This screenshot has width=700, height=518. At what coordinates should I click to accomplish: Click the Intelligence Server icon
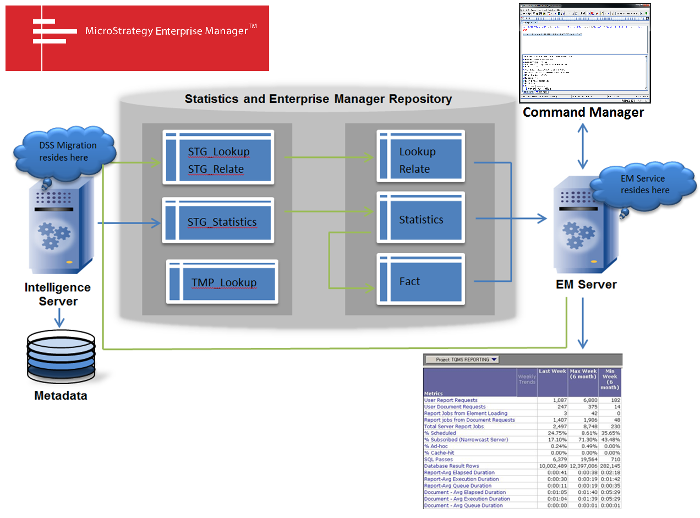61,226
